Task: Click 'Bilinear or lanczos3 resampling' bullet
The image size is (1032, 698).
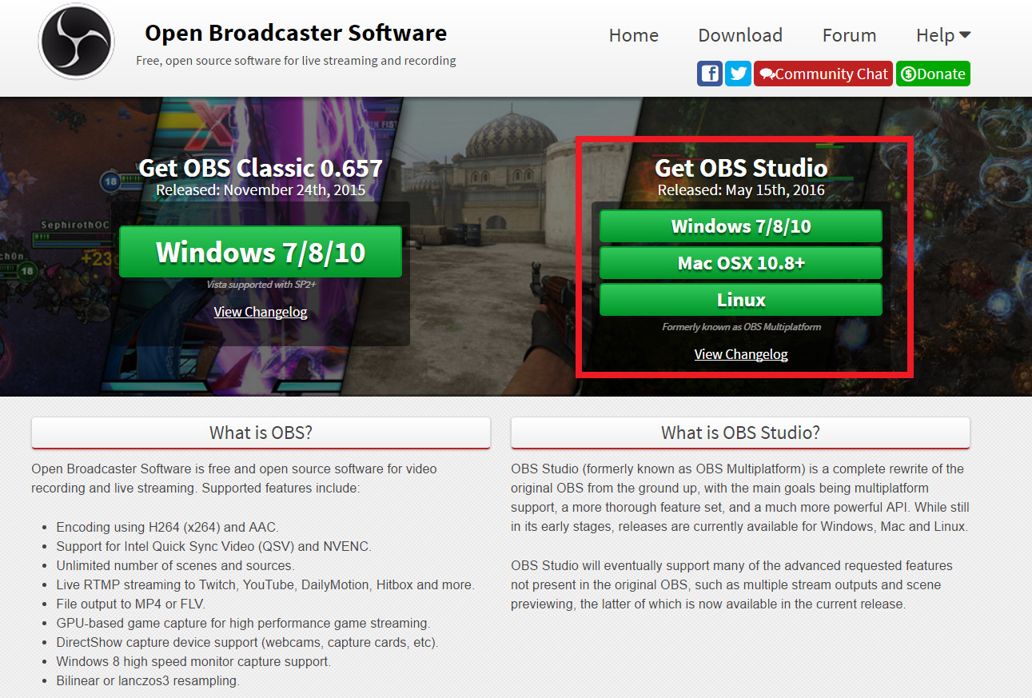Action: 148,680
